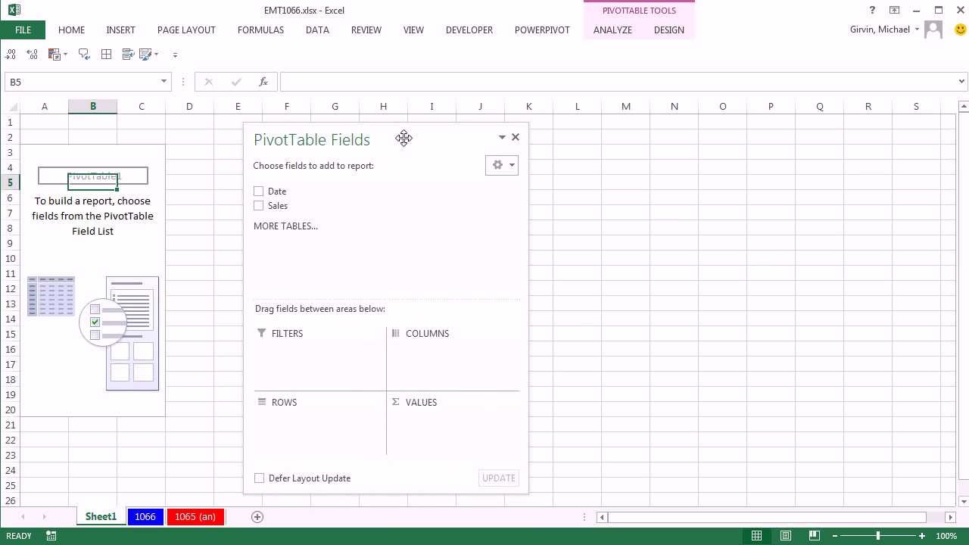Click the conditional formatting icon in quick access toolbar

click(x=54, y=54)
